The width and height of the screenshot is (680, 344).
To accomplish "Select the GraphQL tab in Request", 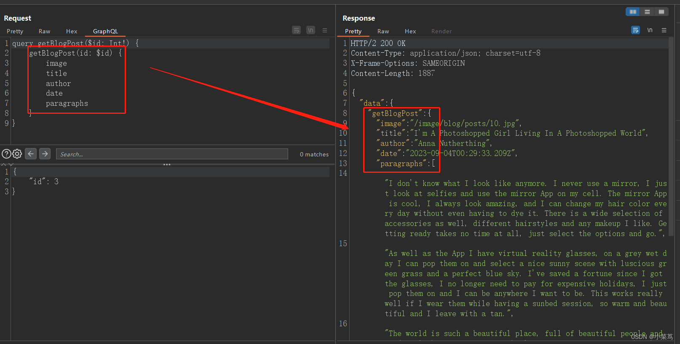I will pyautogui.click(x=105, y=31).
